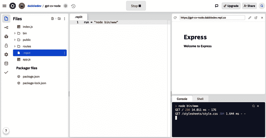The width and height of the screenshot is (266, 138).
Task: Click the gpt-cv-node repl name
Action: [x=53, y=6]
